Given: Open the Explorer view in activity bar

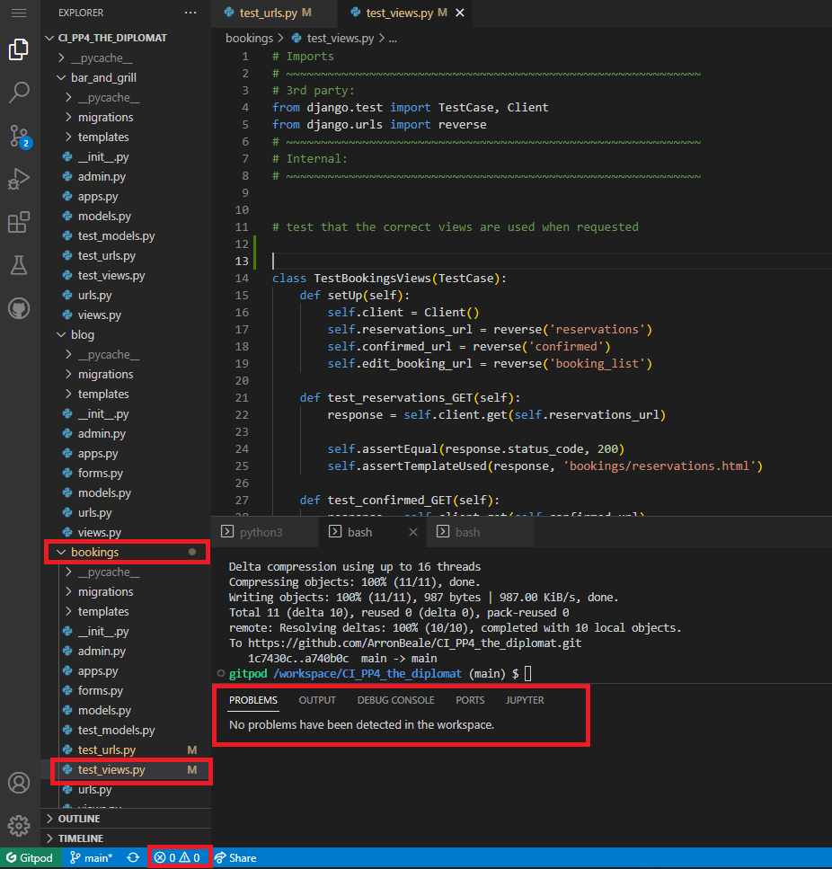Looking at the screenshot, I should [x=19, y=49].
